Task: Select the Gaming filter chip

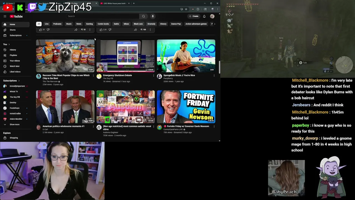Action: pyautogui.click(x=89, y=24)
